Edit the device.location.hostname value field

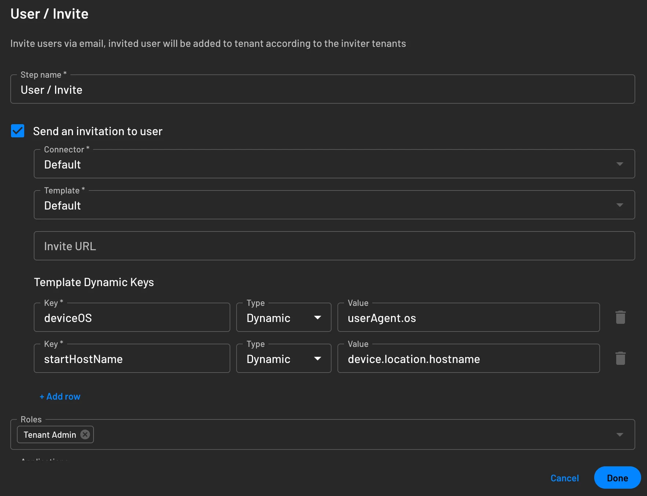468,359
